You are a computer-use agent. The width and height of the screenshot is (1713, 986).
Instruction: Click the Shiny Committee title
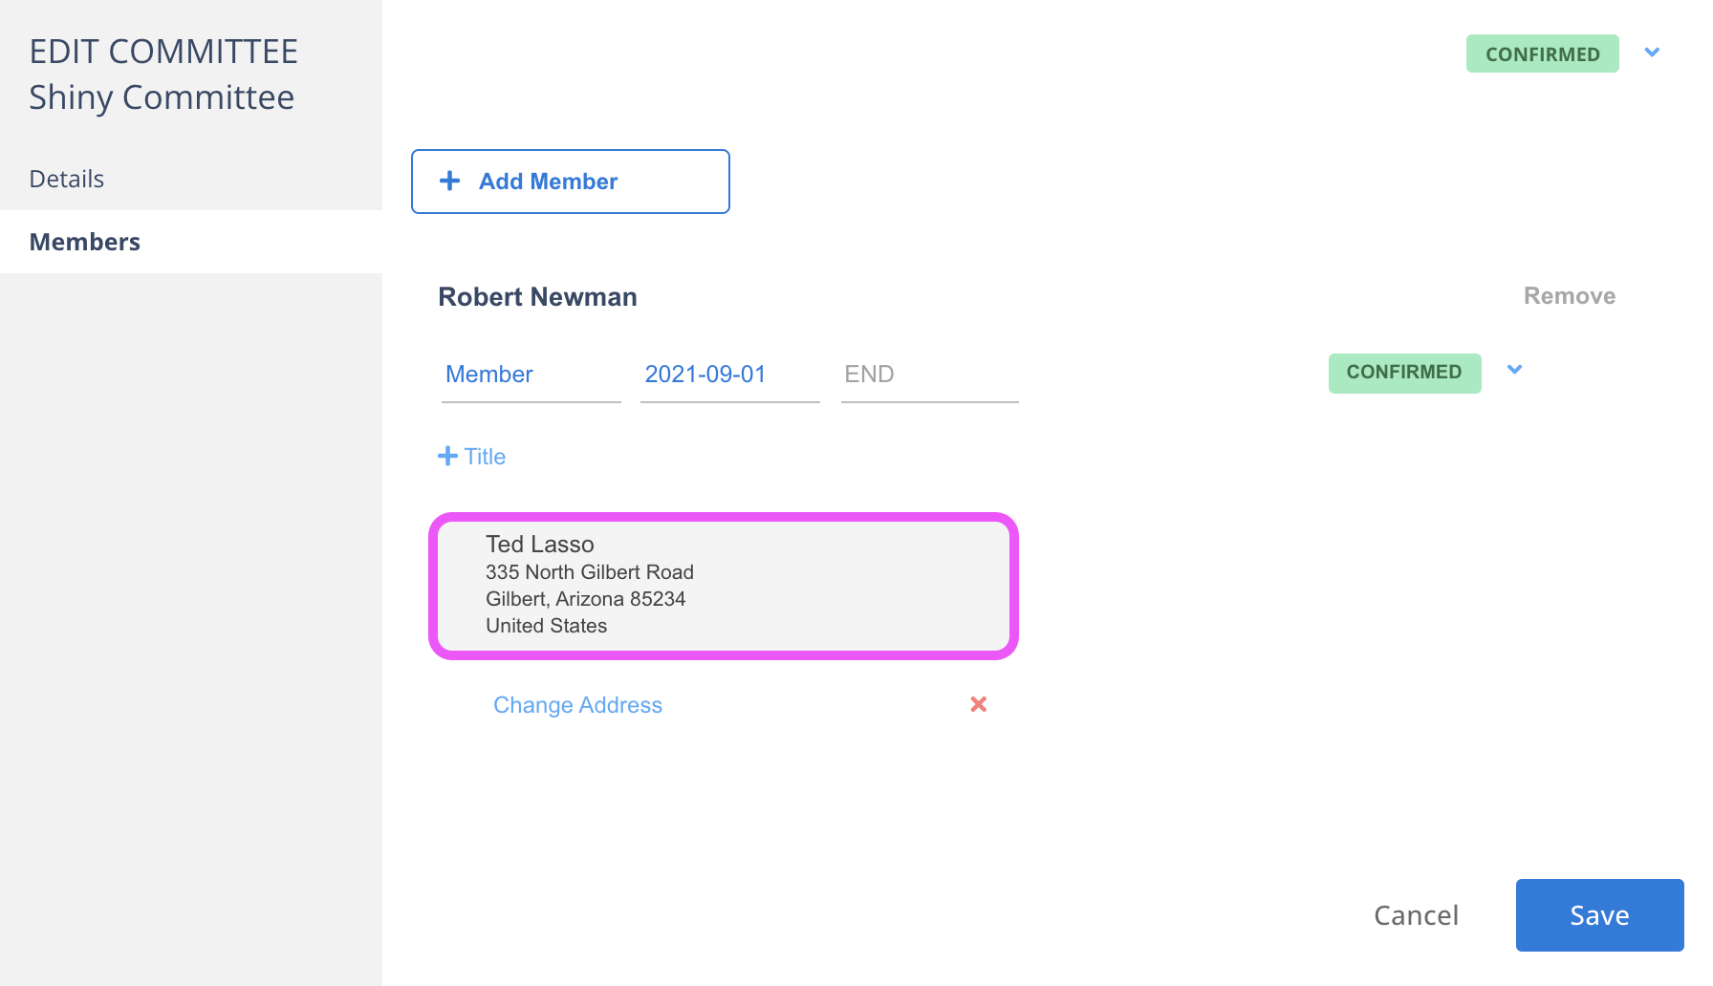tap(162, 97)
